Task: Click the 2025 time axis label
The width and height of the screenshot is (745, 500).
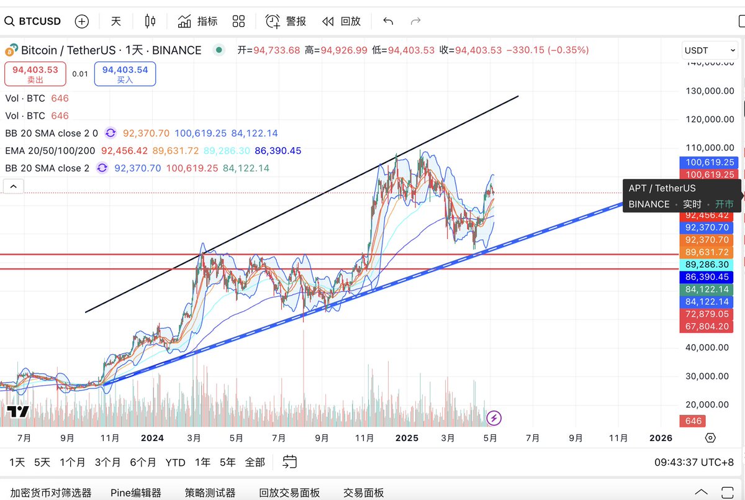Action: click(x=407, y=438)
